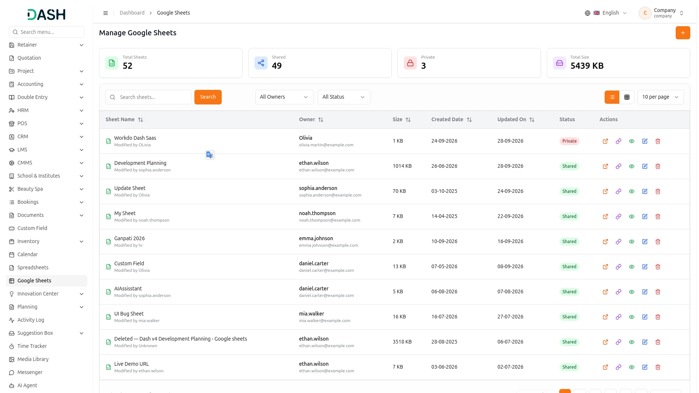The width and height of the screenshot is (699, 393).
Task: Open Live Demo URL sheet externally
Action: tap(605, 367)
